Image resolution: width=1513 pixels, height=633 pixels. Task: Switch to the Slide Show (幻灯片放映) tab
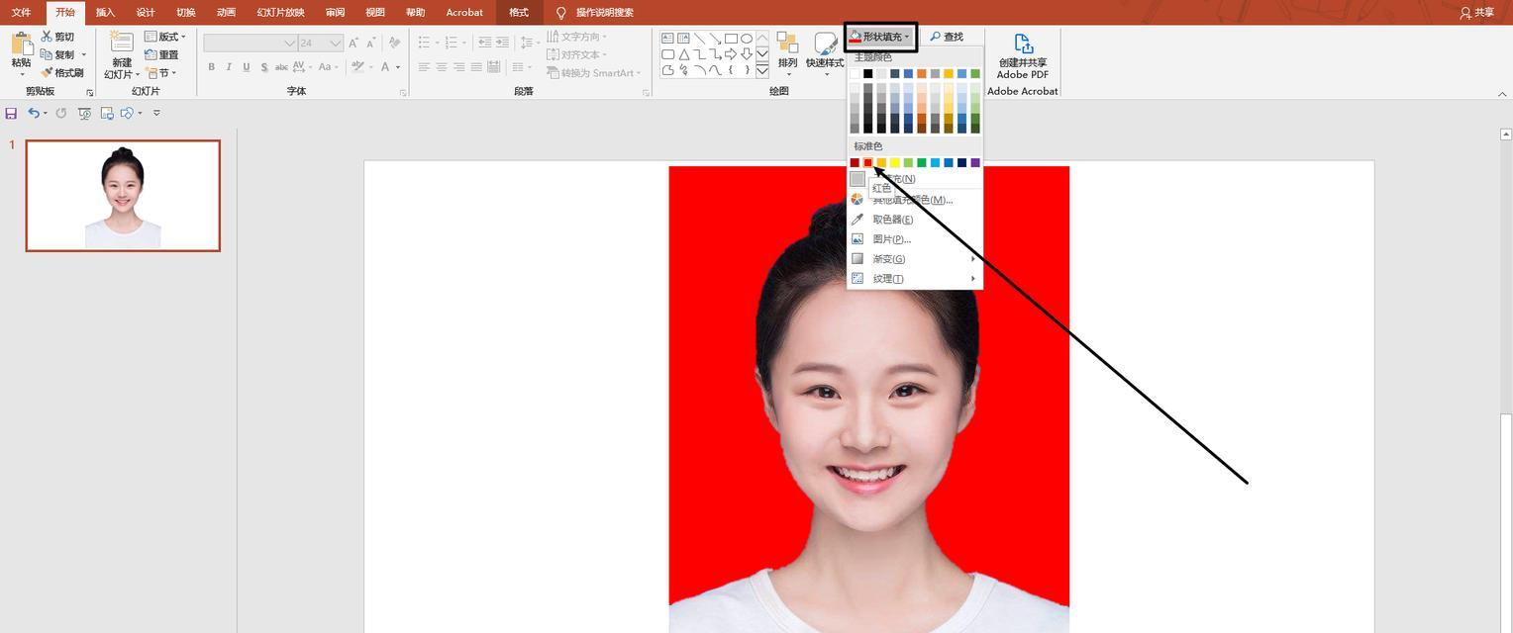tap(280, 13)
